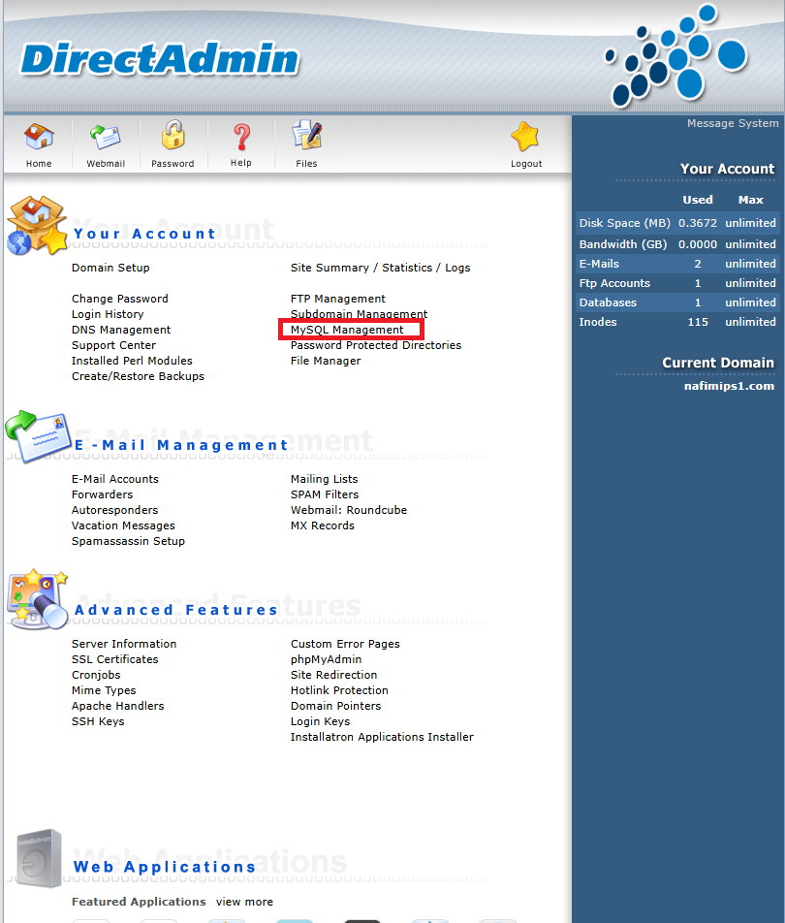Open FTP Management
The image size is (785, 923).
click(x=338, y=299)
